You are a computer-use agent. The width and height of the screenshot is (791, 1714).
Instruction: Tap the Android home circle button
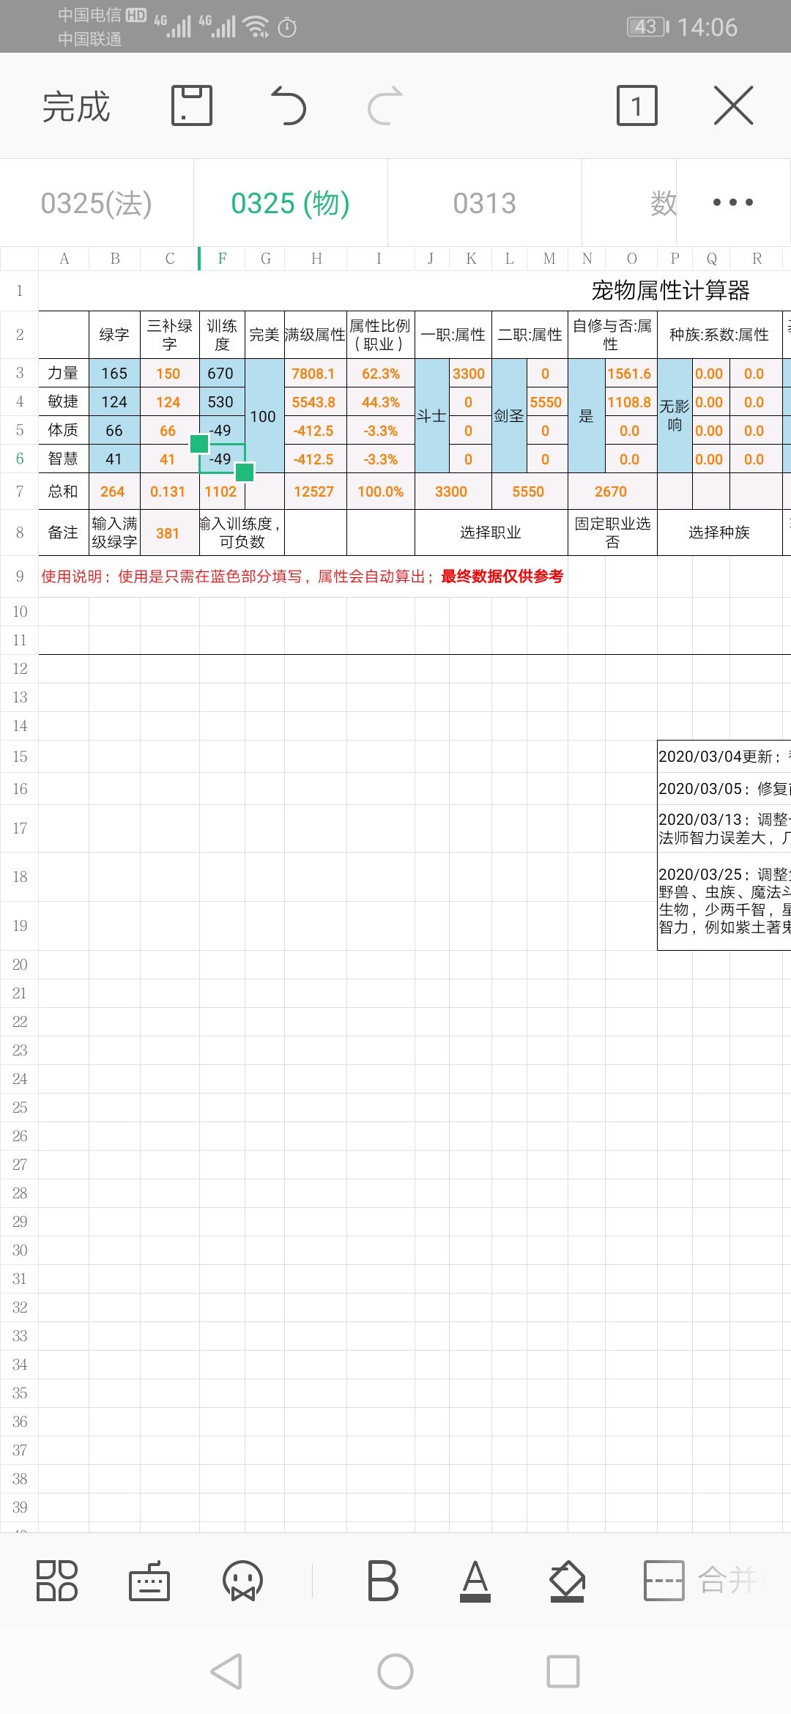coord(395,1672)
